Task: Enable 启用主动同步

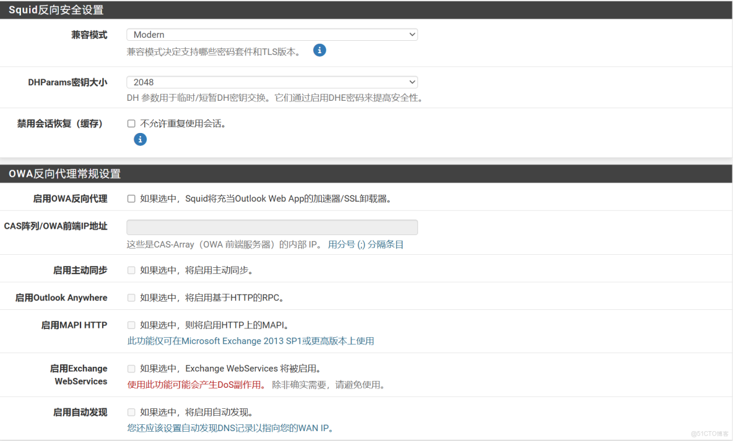Action: click(x=131, y=270)
